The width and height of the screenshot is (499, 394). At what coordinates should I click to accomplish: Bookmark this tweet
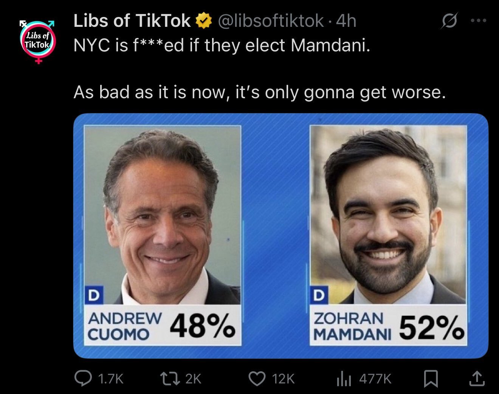[431, 379]
